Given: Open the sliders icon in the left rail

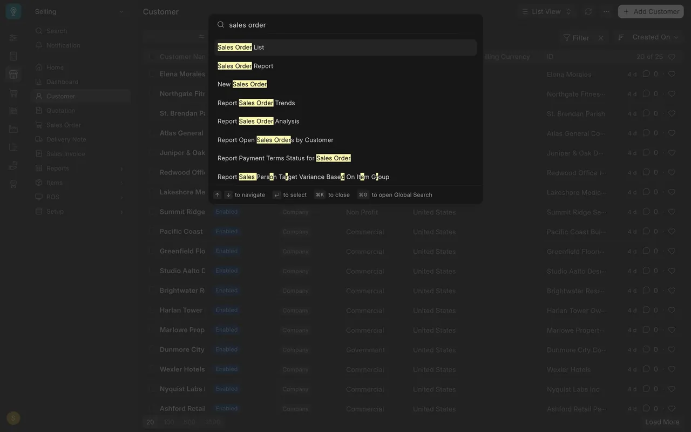Looking at the screenshot, I should point(13,38).
